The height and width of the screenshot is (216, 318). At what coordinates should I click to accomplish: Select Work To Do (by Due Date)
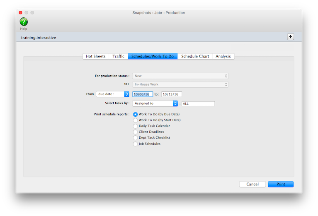point(136,114)
